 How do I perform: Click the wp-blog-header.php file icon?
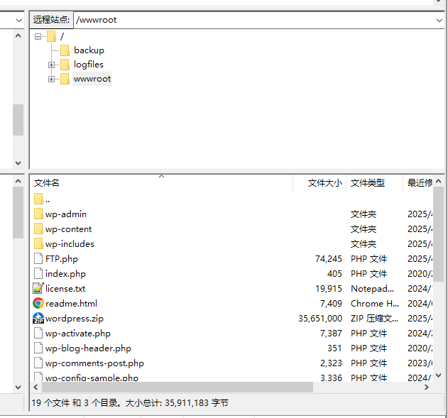pos(38,348)
